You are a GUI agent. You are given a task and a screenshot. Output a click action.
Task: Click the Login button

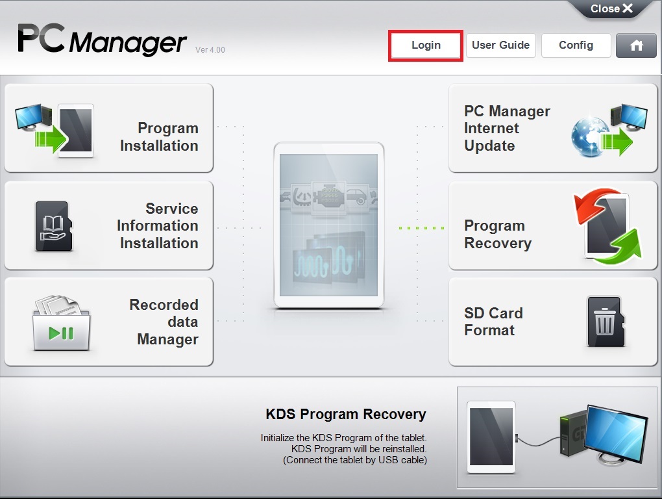click(426, 45)
